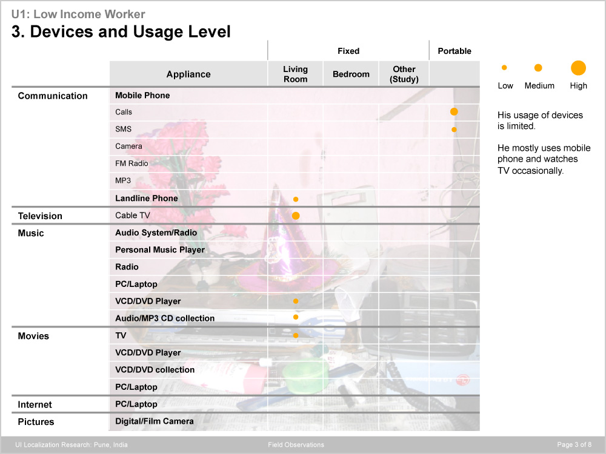
Task: Click the Audio/MP3 CD collection usage dot
Action: pyautogui.click(x=296, y=317)
